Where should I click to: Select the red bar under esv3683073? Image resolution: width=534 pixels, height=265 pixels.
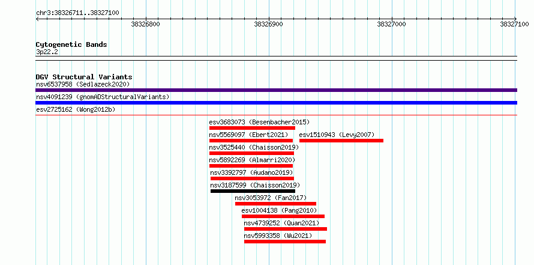(x=252, y=128)
